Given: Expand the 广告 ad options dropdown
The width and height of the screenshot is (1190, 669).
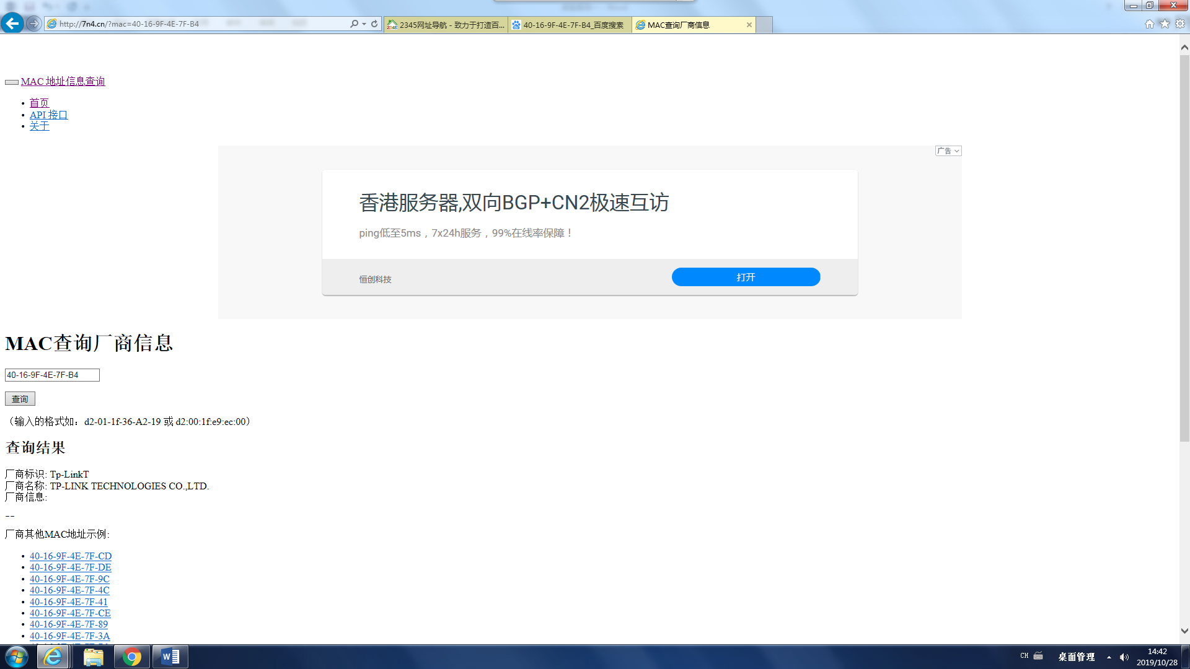Looking at the screenshot, I should [948, 151].
